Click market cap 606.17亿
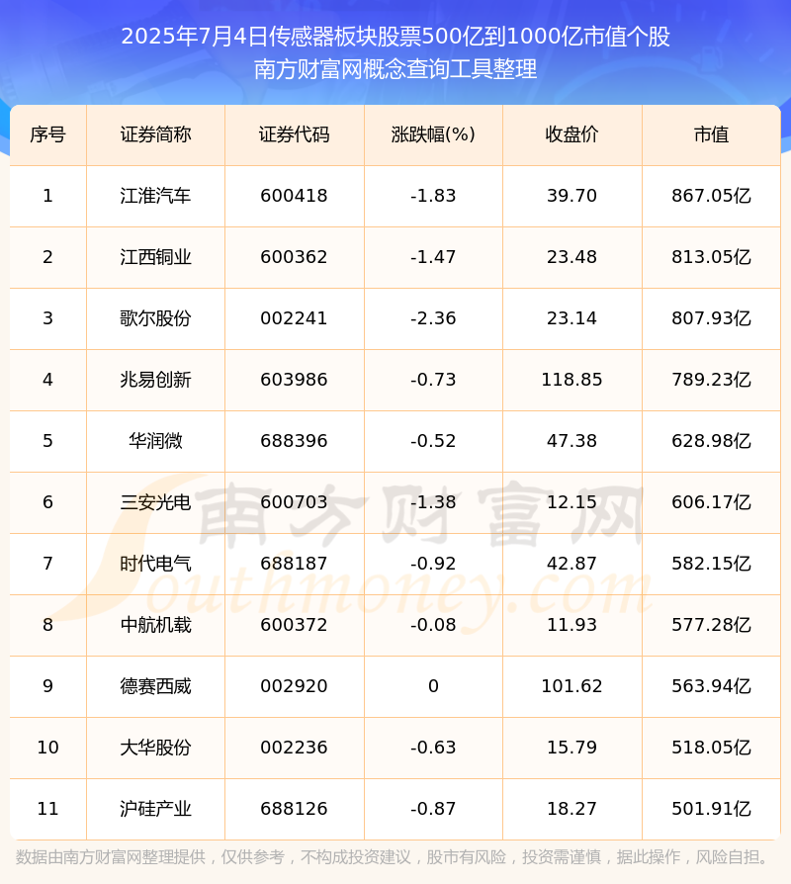 711,502
